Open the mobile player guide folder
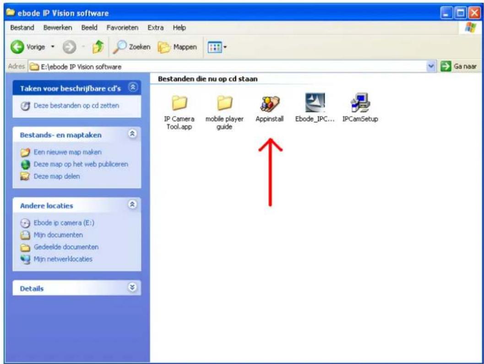 224,103
